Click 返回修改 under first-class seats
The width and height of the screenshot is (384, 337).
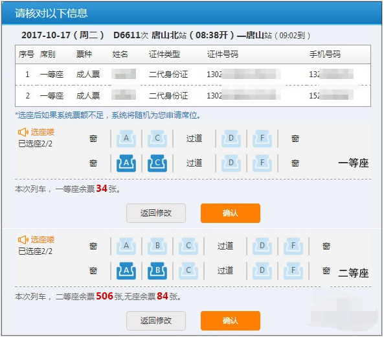156,213
